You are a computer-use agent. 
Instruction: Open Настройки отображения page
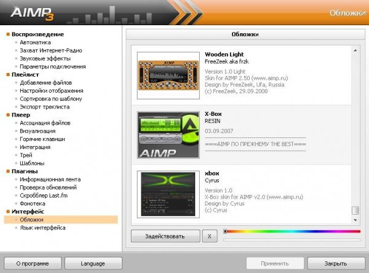[x=52, y=91]
